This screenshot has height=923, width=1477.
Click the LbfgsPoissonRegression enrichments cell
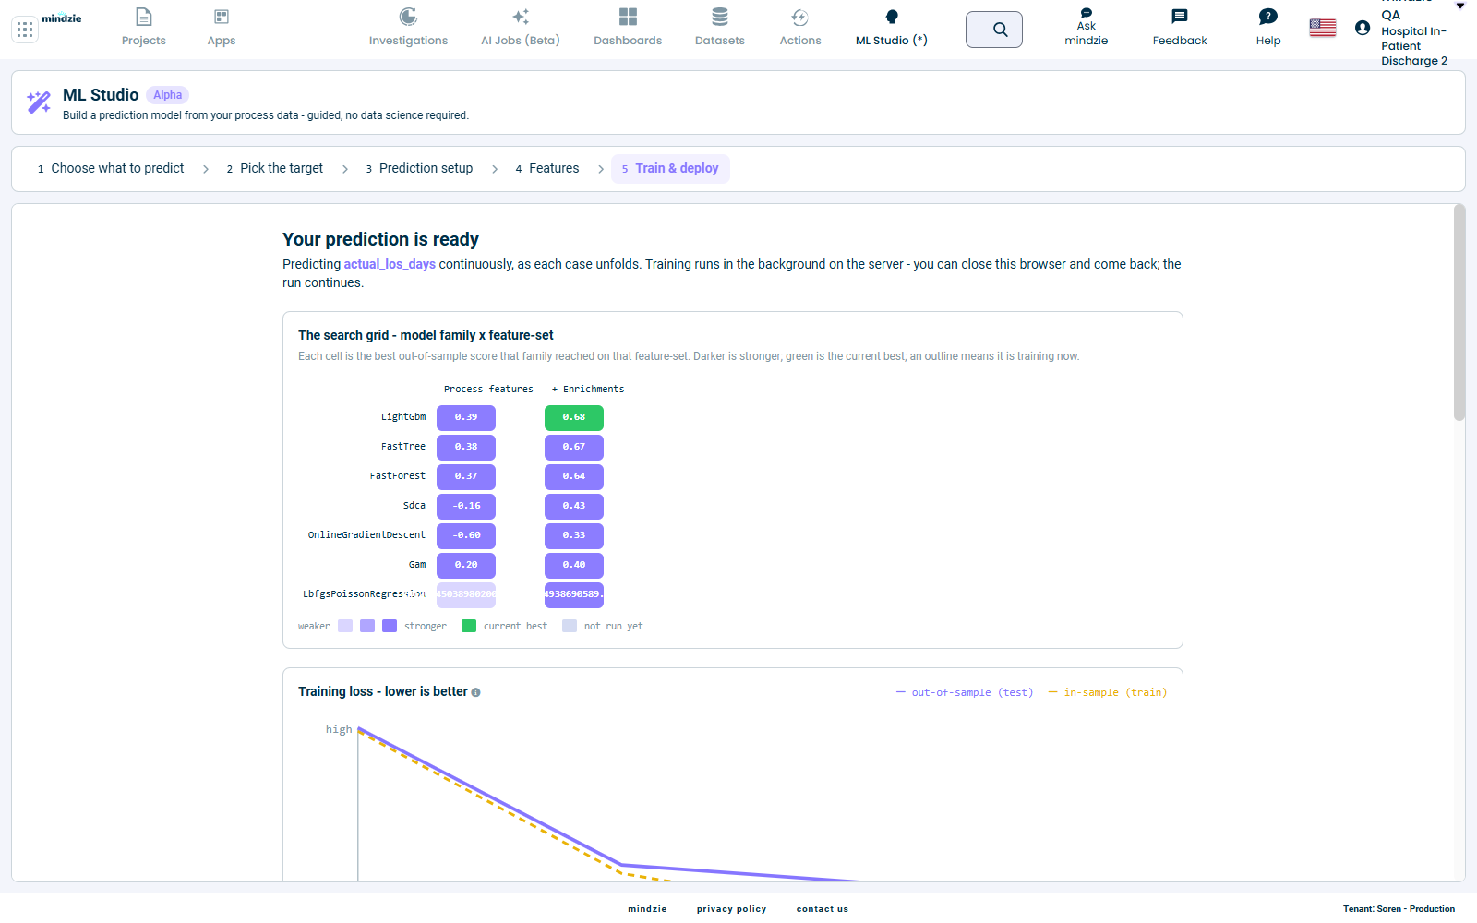(x=574, y=594)
